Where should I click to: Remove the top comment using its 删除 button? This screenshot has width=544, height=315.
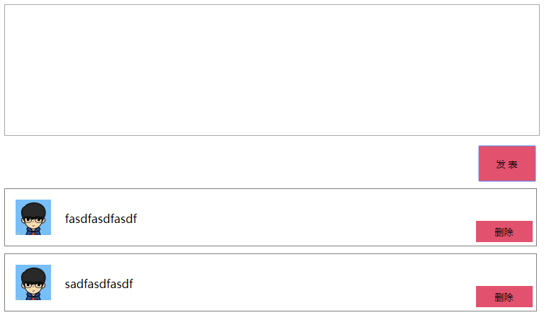click(504, 231)
